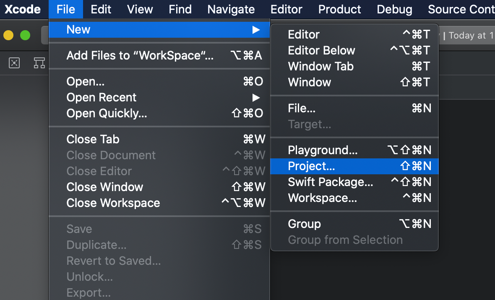Select Editor Below in submenu
Image resolution: width=495 pixels, height=300 pixels.
[x=354, y=50]
